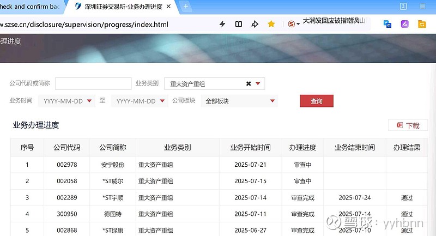This screenshot has width=436, height=236.
Task: Click start date 2025-06-27
Action: click(x=250, y=231)
